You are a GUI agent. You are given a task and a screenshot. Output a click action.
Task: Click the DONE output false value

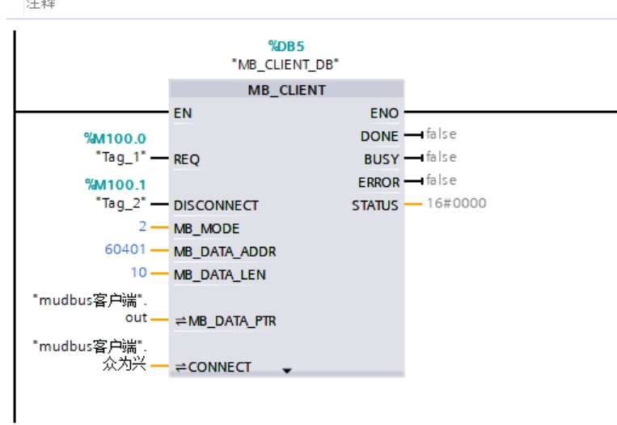[x=441, y=134]
